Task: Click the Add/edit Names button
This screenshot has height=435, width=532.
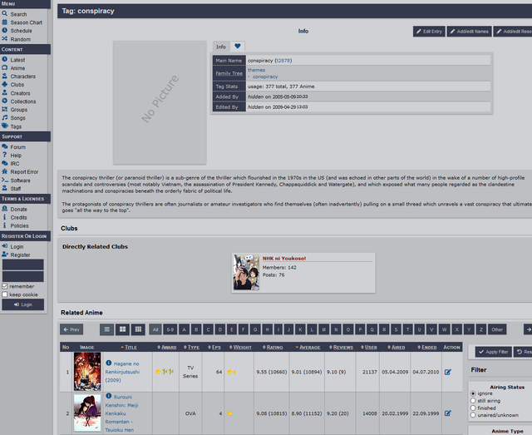Action: click(469, 32)
